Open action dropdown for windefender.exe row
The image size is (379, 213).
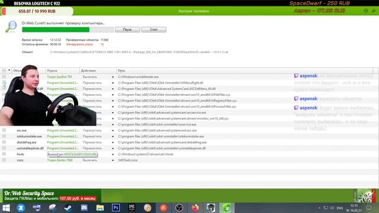(x=113, y=77)
